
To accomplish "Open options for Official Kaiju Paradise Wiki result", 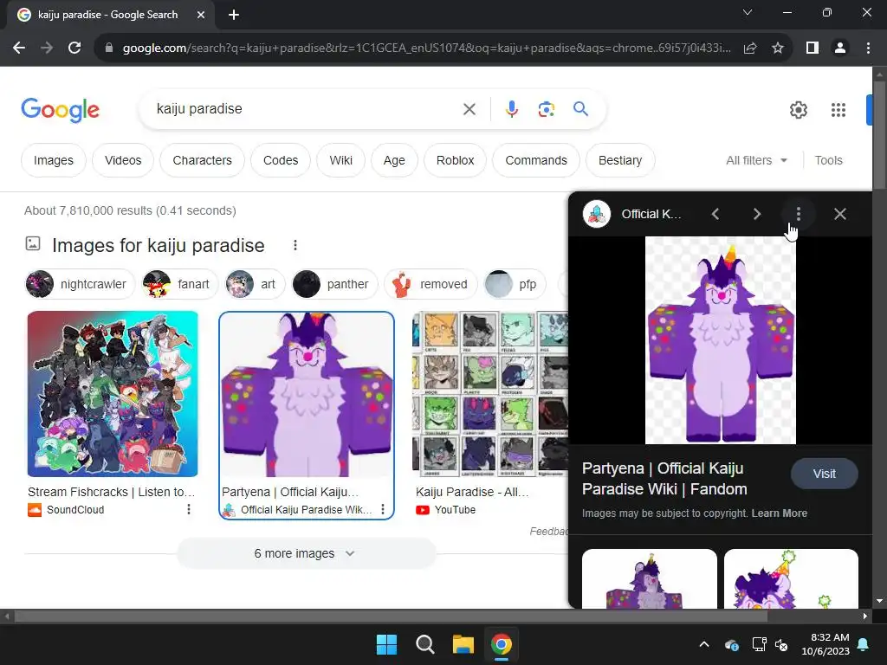I will [383, 509].
